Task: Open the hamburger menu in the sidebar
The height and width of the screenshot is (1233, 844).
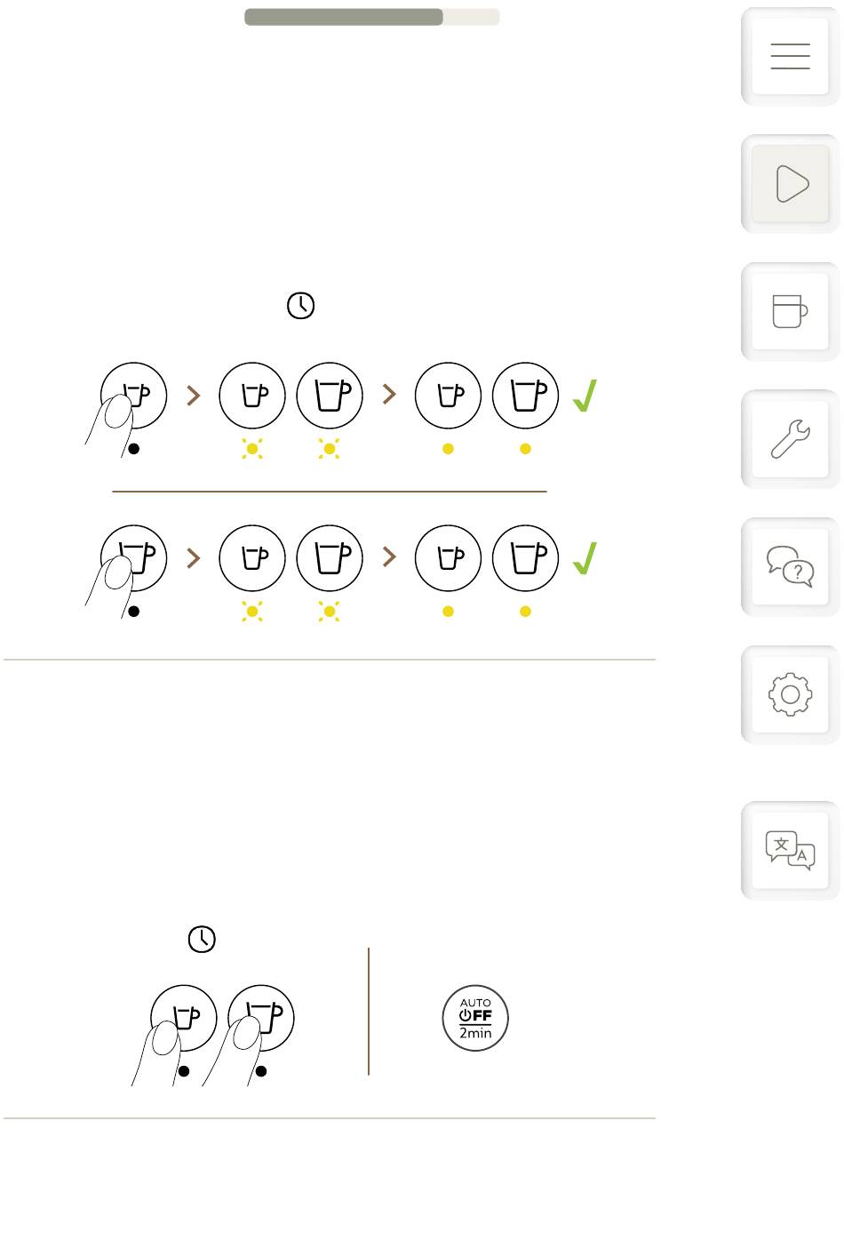Action: [790, 56]
